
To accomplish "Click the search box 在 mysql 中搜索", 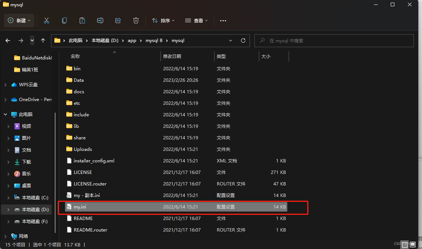I will 334,41.
